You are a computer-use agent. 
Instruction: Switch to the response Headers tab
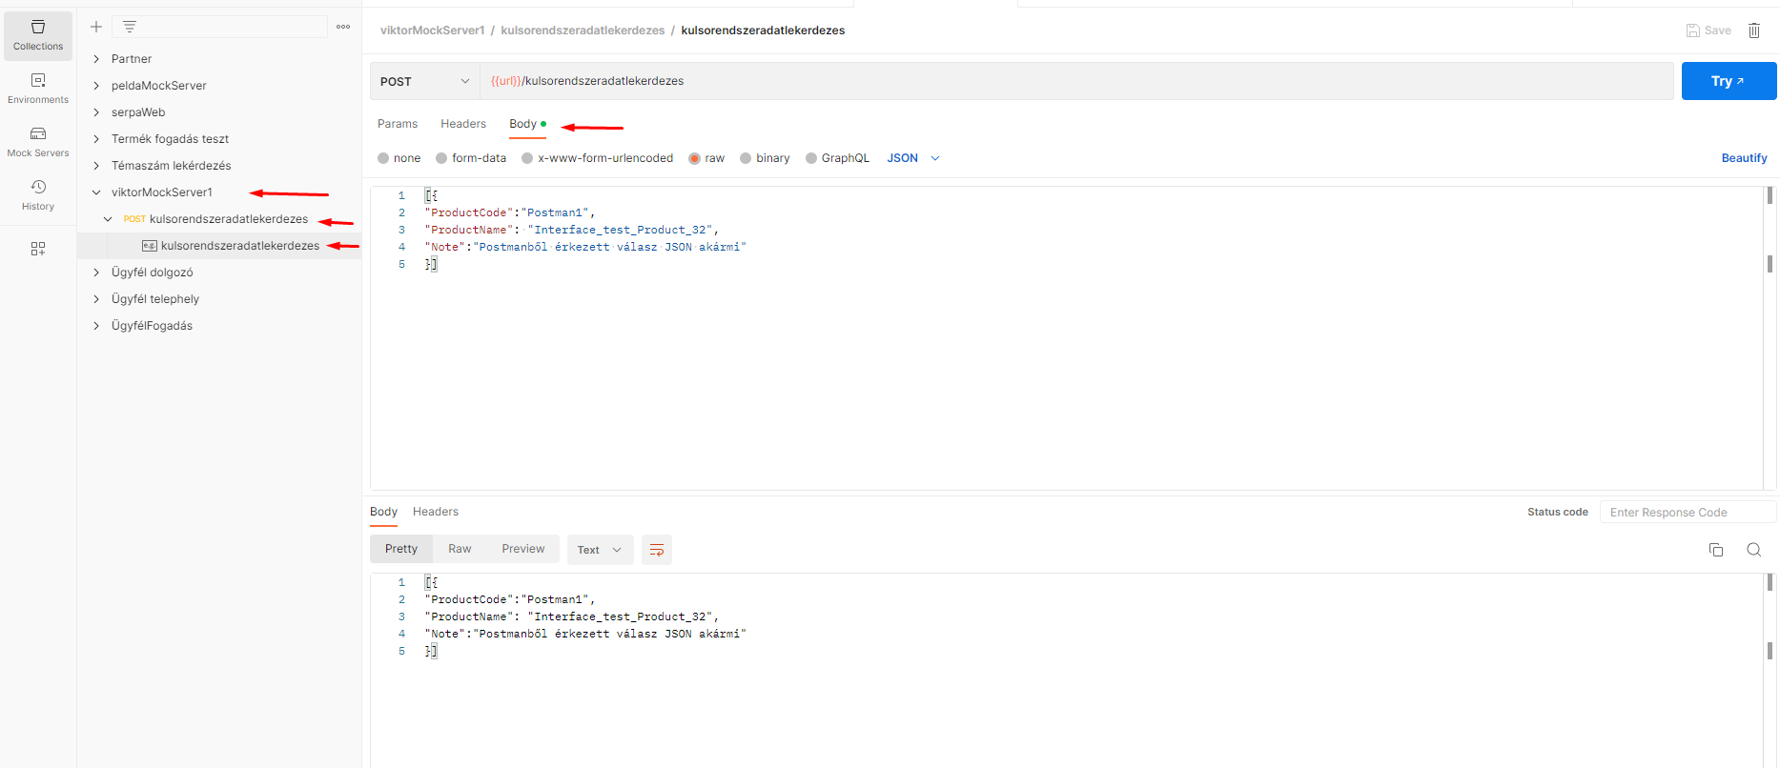[x=436, y=512]
